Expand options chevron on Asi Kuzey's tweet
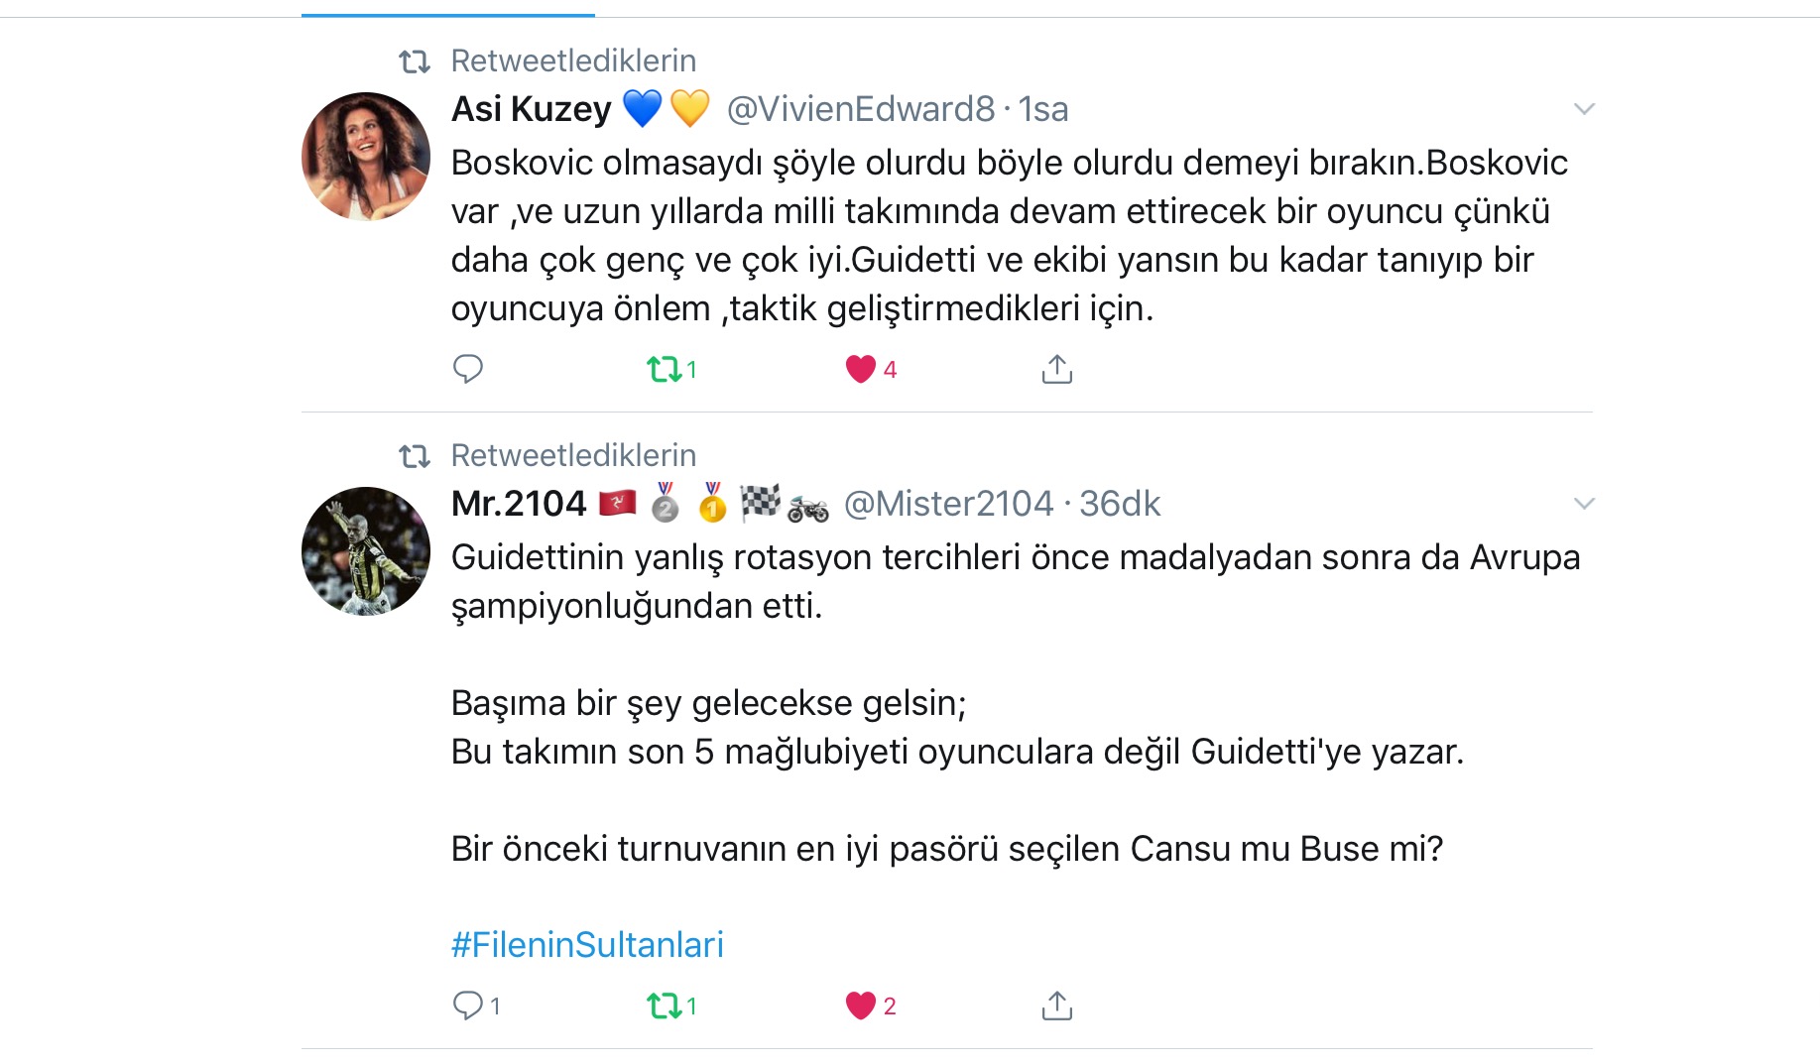 1584,109
